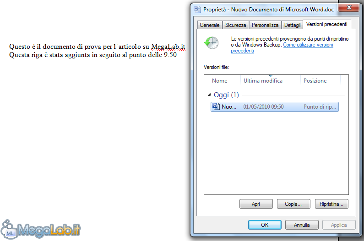Switch to the Generale tab
Screen dimensions: 364x241
209,25
